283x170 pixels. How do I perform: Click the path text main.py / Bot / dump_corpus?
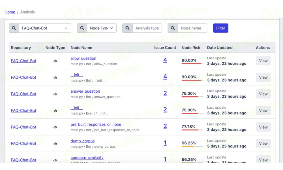[x=93, y=146]
